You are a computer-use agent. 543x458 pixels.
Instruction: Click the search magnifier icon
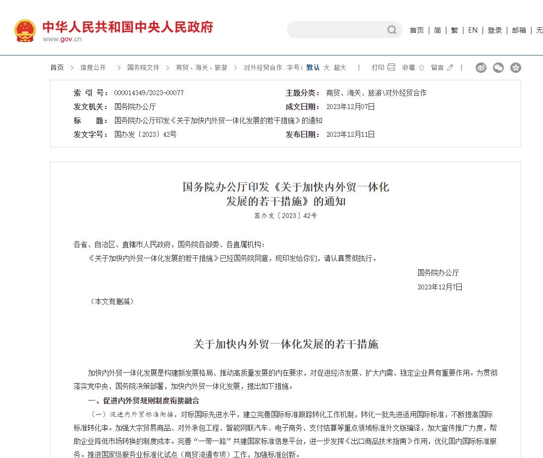click(x=392, y=30)
